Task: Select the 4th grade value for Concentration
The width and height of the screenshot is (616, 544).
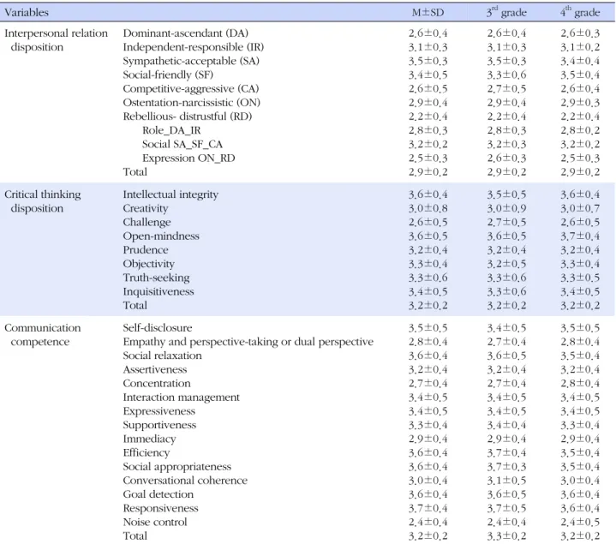Action: [580, 384]
